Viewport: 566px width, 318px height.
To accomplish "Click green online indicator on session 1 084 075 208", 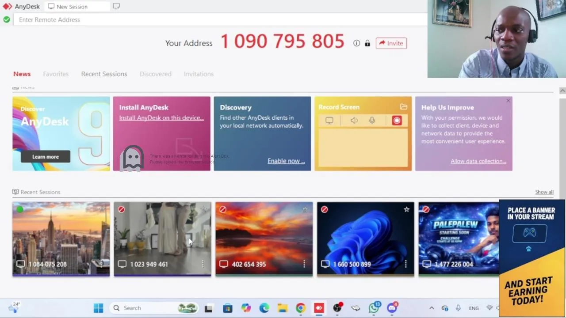I will pos(20,209).
